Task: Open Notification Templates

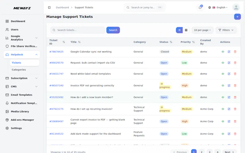Action: coord(22,103)
